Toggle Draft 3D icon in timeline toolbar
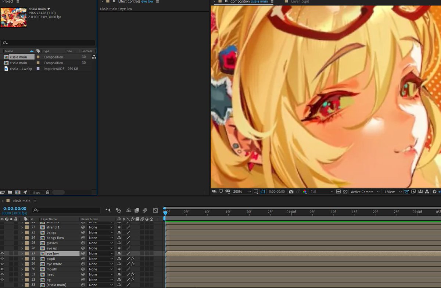The image size is (441, 288). [118, 210]
